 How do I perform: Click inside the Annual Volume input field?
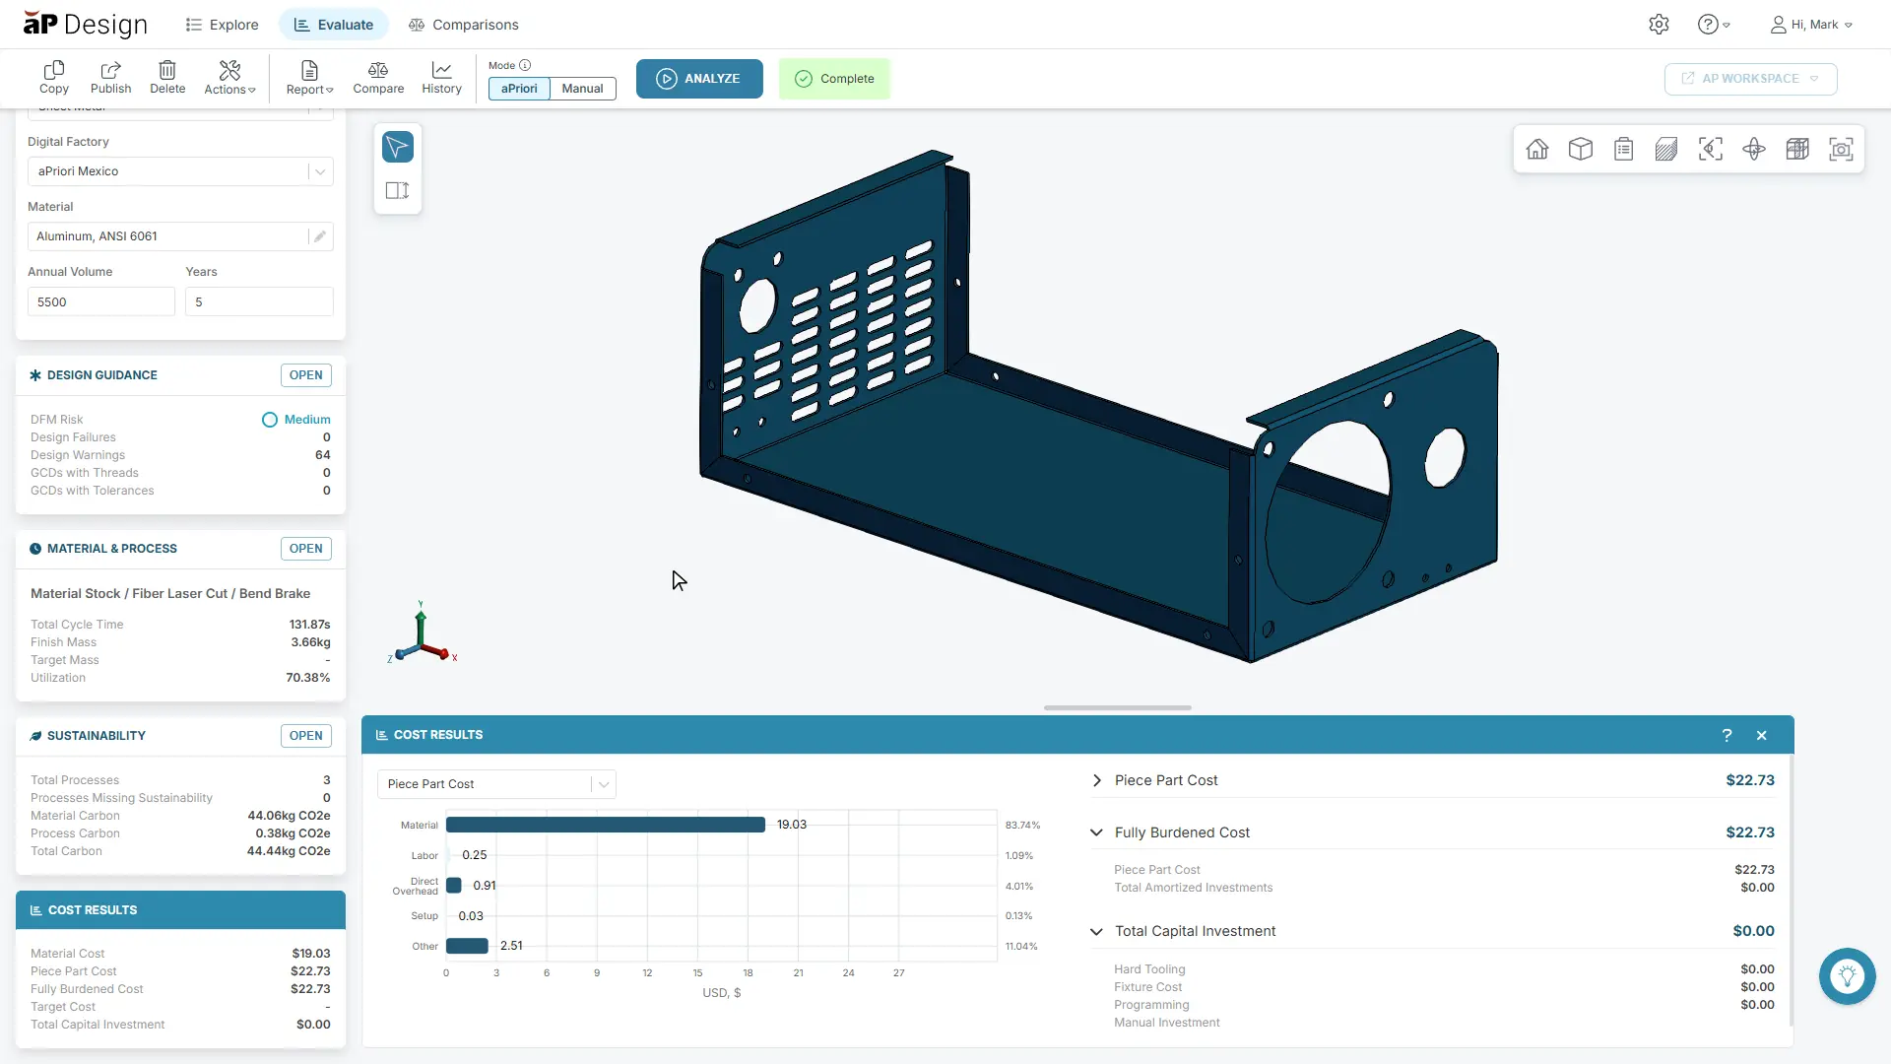coord(100,300)
